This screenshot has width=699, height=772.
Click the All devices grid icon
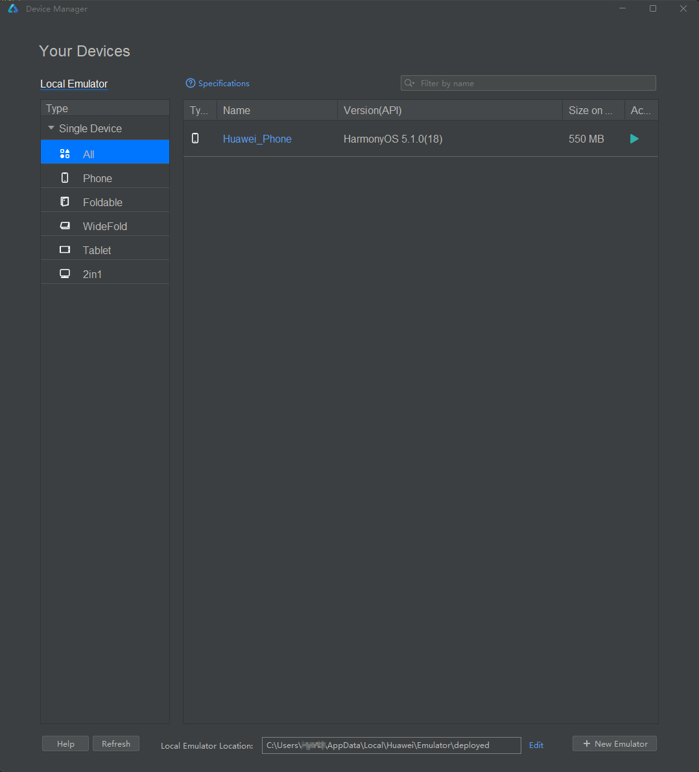[x=65, y=154]
